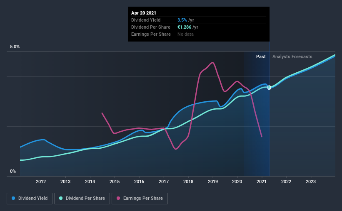Image resolution: width=342 pixels, height=211 pixels.
Task: Toggle the Dividend Per Share legend button
Action: [x=82, y=199]
